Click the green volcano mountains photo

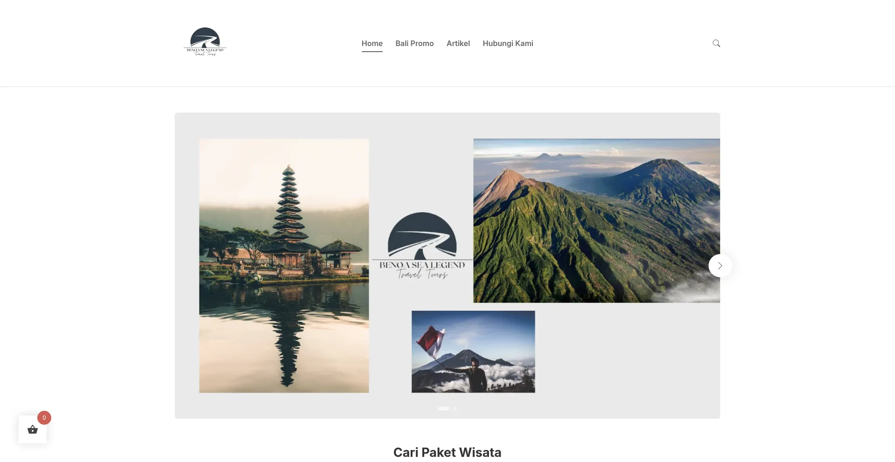[597, 221]
